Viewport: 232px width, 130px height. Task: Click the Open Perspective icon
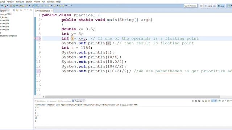(202, 6)
